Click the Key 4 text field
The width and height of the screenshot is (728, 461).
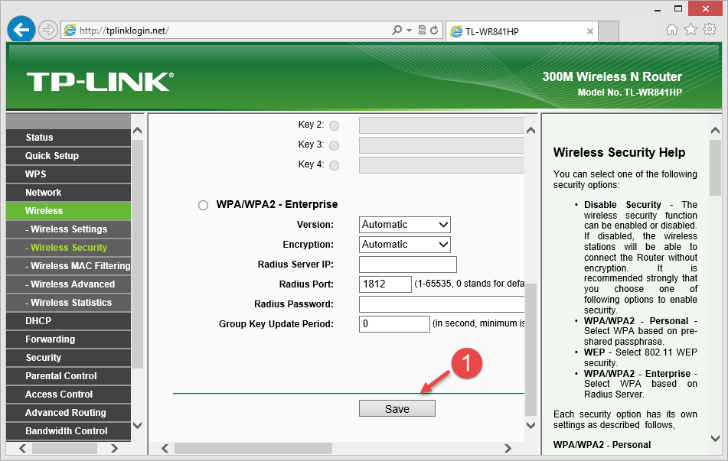pos(442,166)
